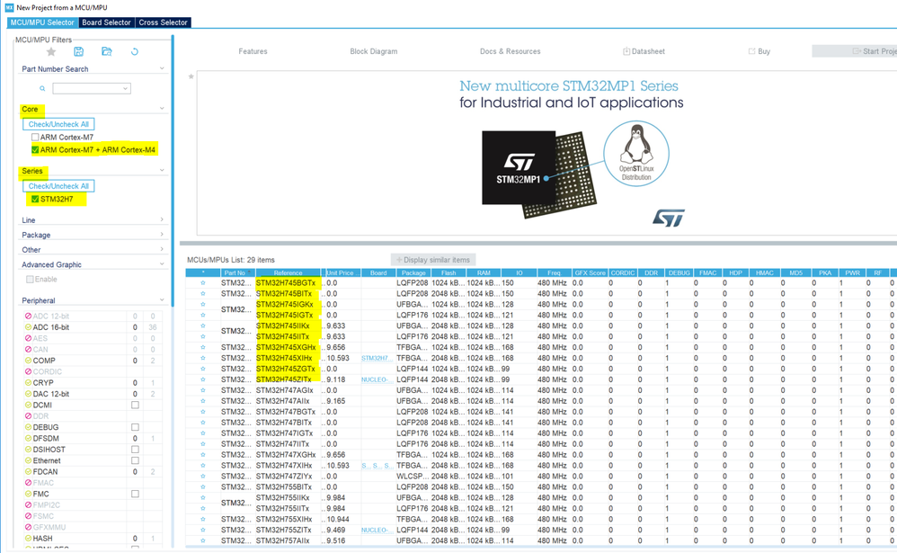
Task: Open the Docs & Resources tab
Action: (x=511, y=51)
